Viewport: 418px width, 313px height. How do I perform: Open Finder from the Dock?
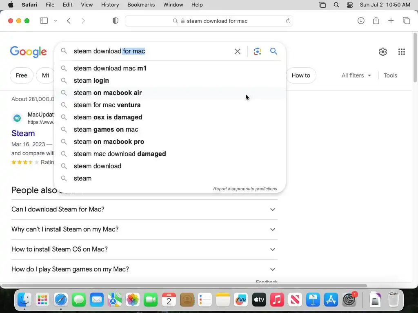24,300
